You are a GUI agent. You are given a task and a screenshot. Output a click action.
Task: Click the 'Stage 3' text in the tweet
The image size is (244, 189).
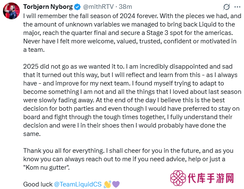pyautogui.click(x=157, y=33)
